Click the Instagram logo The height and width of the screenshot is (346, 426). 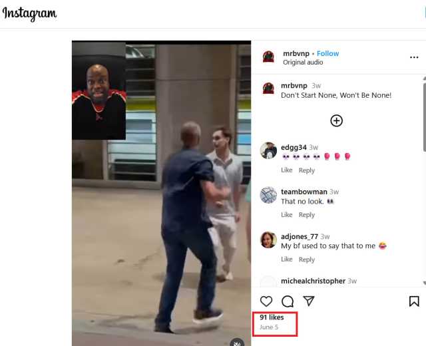pyautogui.click(x=29, y=13)
